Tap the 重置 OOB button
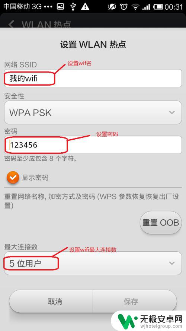The height and width of the screenshot is (331, 186). [161, 223]
